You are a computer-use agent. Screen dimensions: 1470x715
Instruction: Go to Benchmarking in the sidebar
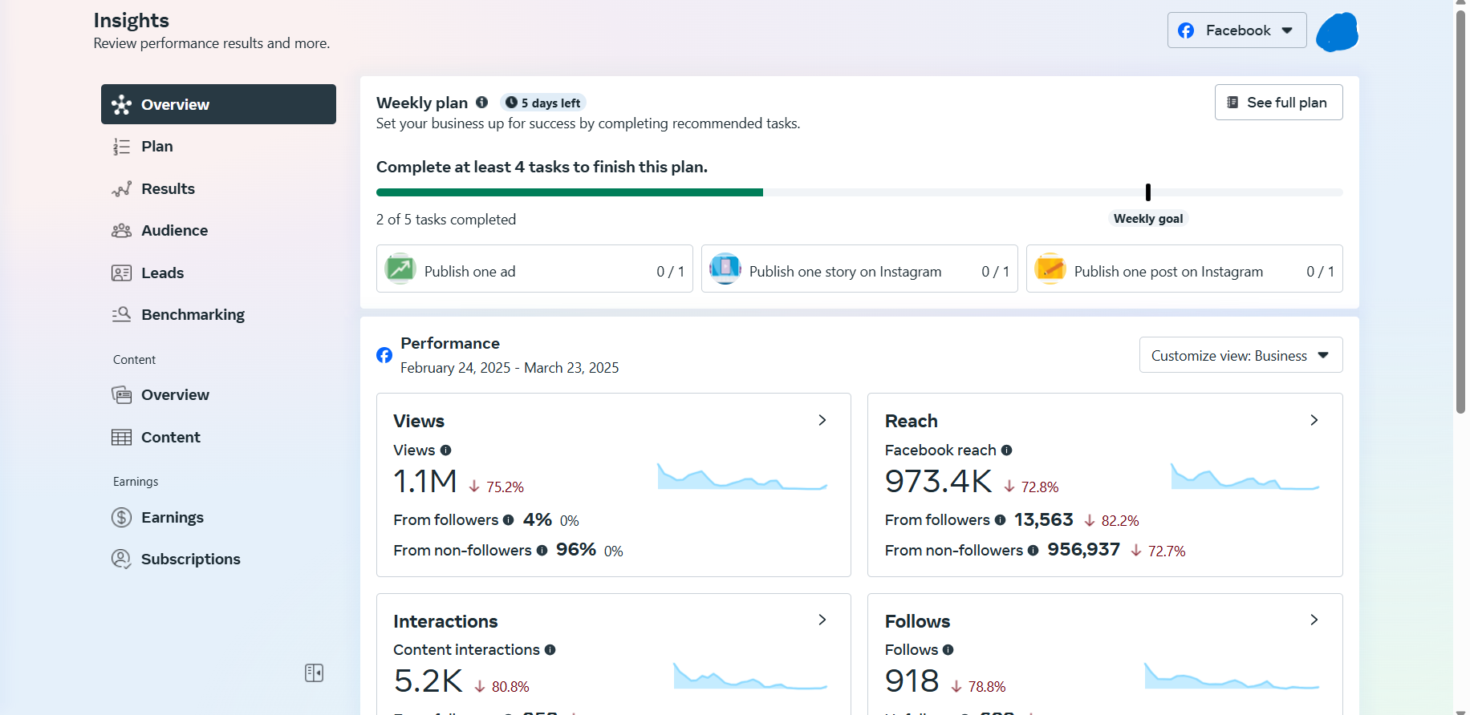tap(193, 314)
